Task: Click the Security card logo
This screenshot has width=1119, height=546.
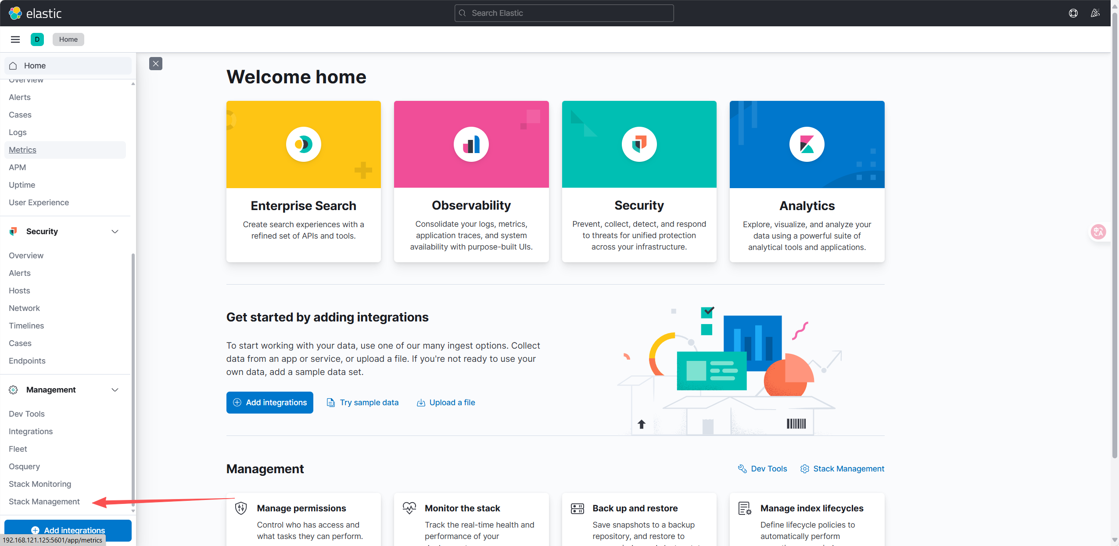Action: point(639,144)
